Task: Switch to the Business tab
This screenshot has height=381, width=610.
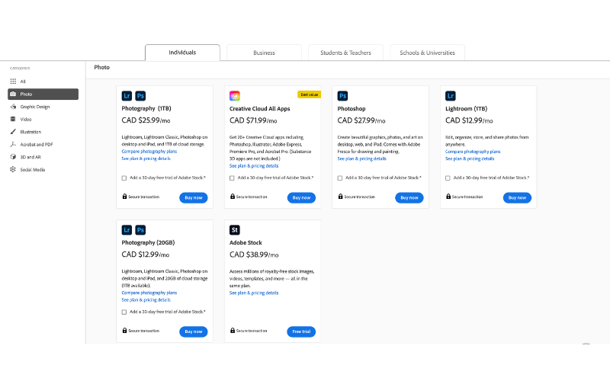Action: tap(264, 53)
